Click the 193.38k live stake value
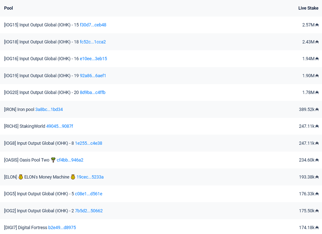 click(x=309, y=177)
